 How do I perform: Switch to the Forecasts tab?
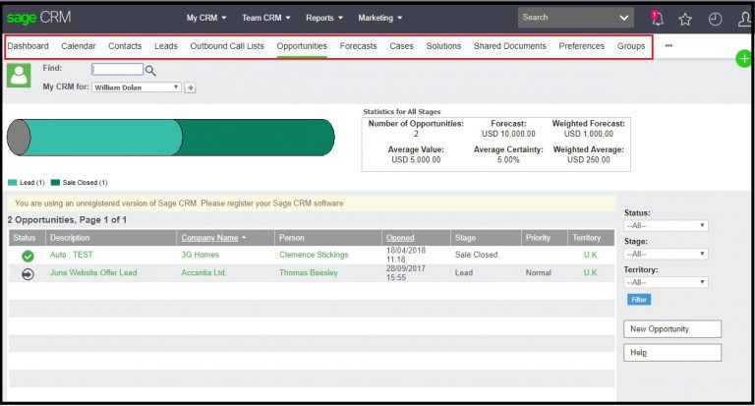coord(358,46)
